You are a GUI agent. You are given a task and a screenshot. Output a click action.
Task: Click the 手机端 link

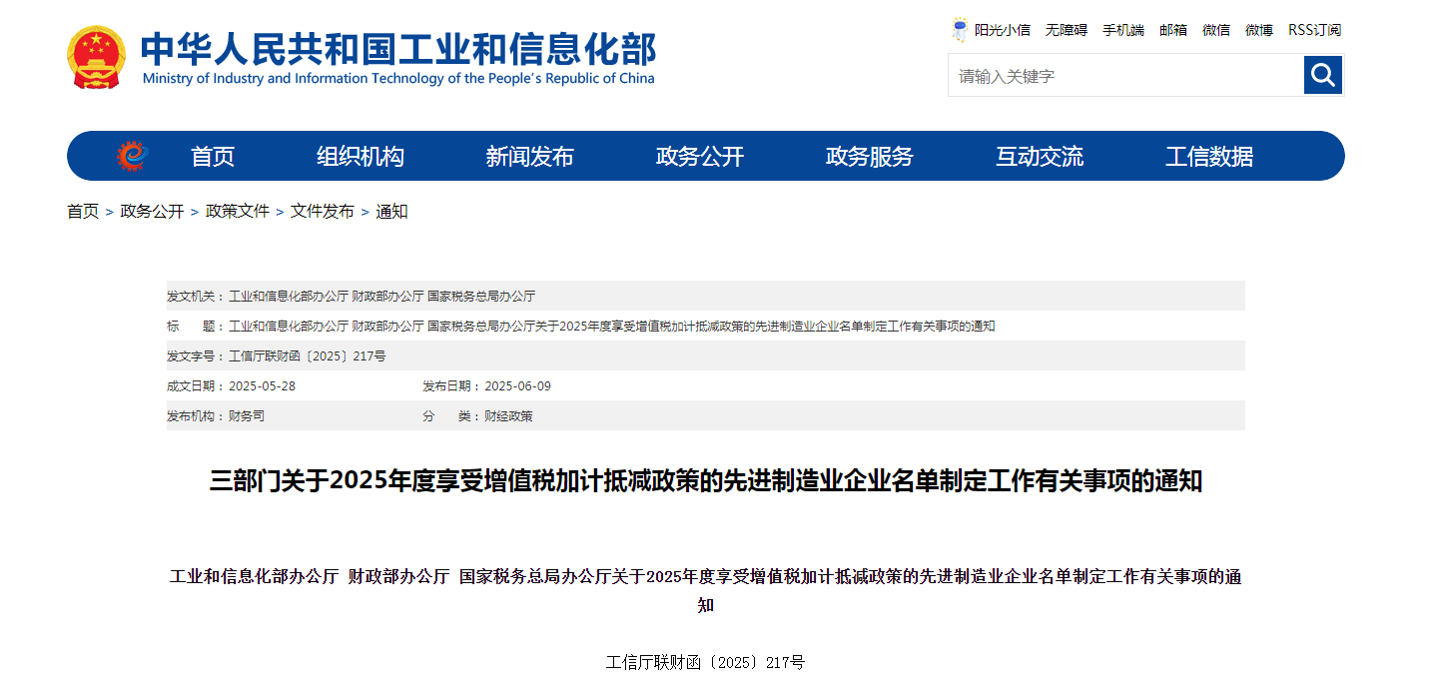pos(1123,30)
